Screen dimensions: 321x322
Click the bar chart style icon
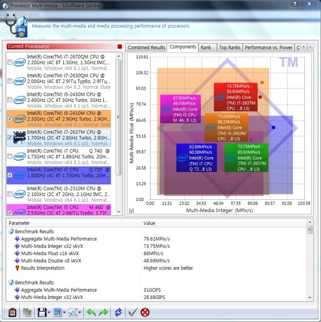[58, 312]
